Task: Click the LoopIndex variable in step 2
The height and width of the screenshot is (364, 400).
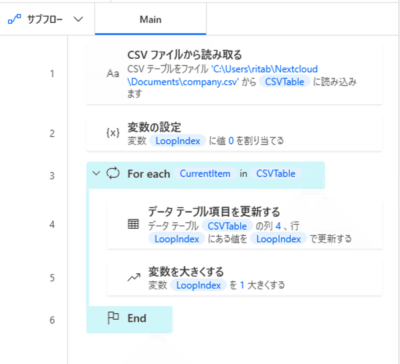Action: pos(178,141)
